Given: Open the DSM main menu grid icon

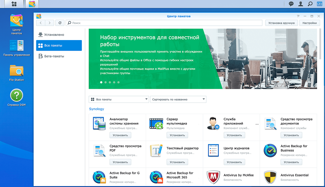Looking at the screenshot, I should coord(14,4).
